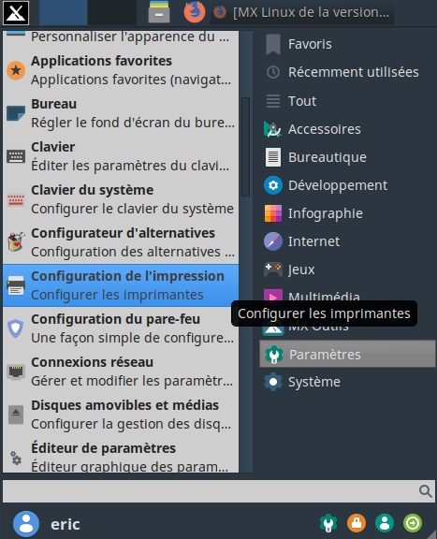Click the lock screen icon
437x539 pixels.
[357, 523]
